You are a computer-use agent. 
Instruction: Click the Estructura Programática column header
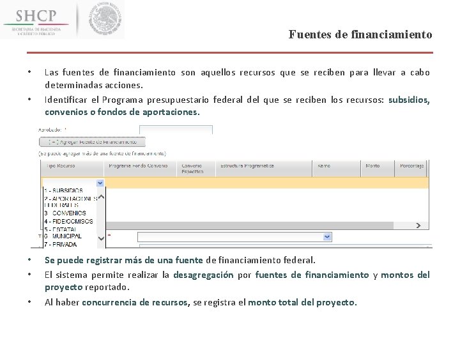[x=264, y=169]
